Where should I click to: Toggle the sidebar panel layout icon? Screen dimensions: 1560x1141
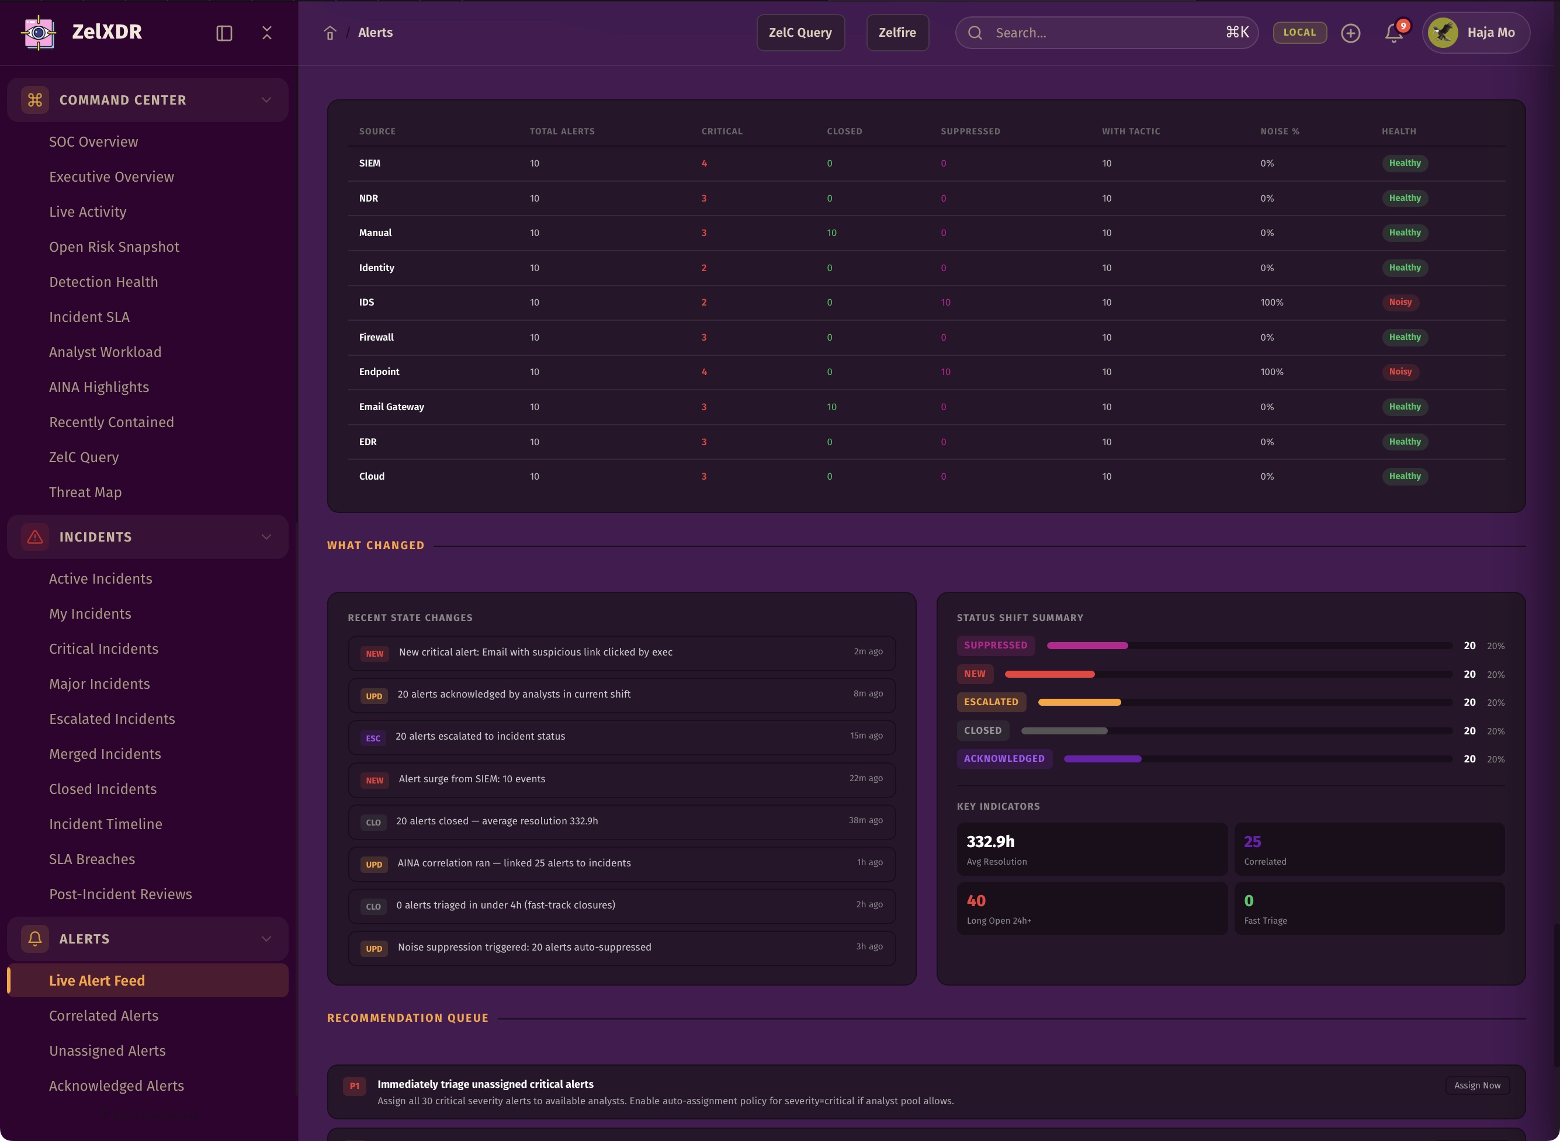point(224,33)
